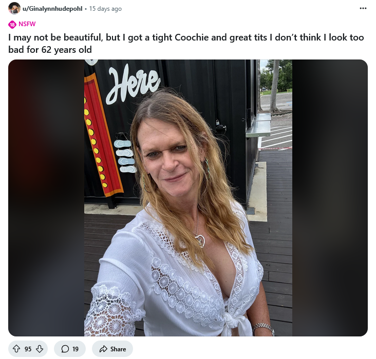Click the '15 days ago' timestamp
Screen dimensions: 376x359
tap(105, 9)
